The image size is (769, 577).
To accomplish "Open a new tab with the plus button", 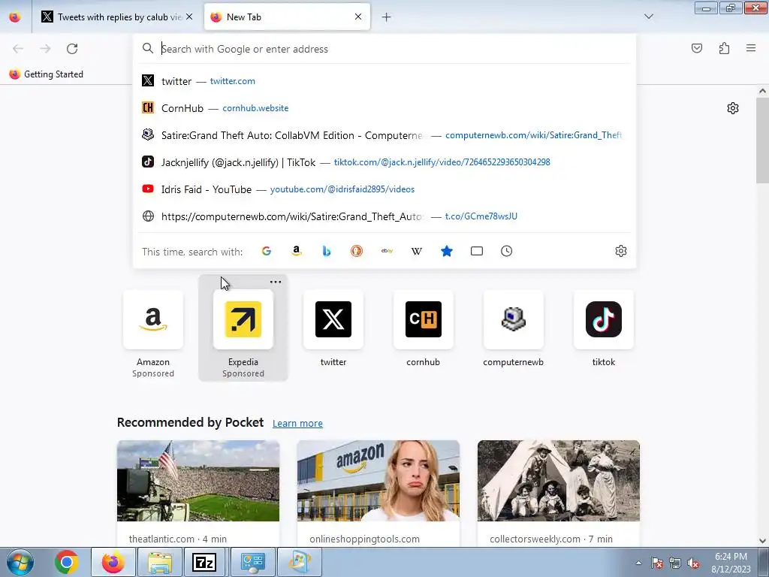I will (x=387, y=17).
